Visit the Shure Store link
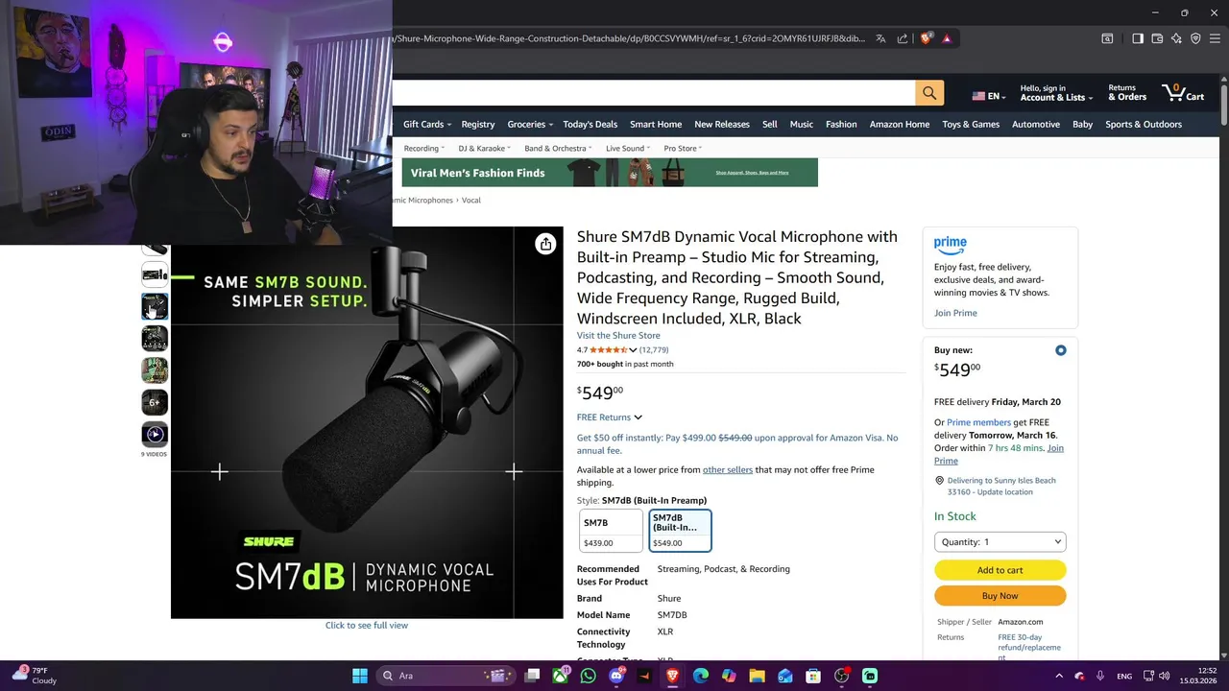This screenshot has height=691, width=1229. 618,336
